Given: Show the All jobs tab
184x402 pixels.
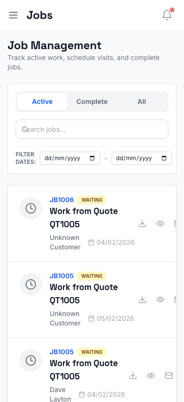Looking at the screenshot, I should [x=141, y=102].
